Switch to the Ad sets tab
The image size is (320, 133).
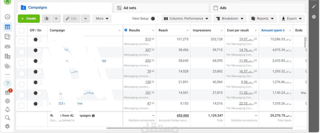tap(161, 8)
